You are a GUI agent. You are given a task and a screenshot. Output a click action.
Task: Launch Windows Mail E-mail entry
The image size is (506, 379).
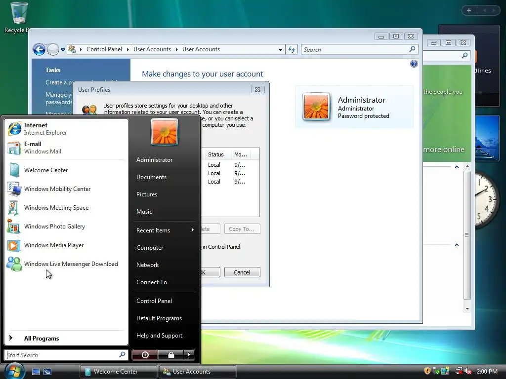pos(66,148)
